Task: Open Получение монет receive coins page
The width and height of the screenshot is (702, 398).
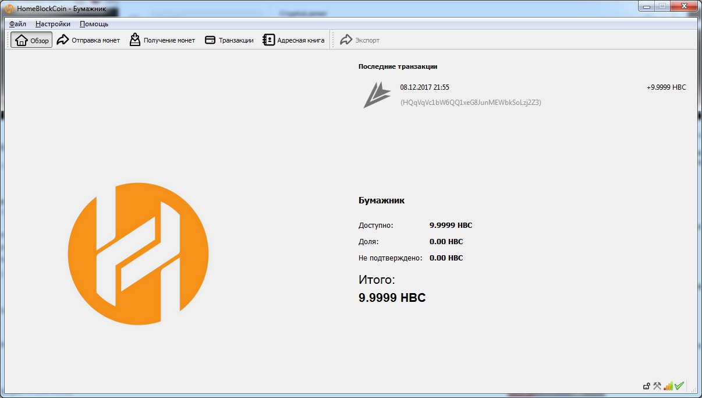Action: pos(162,40)
